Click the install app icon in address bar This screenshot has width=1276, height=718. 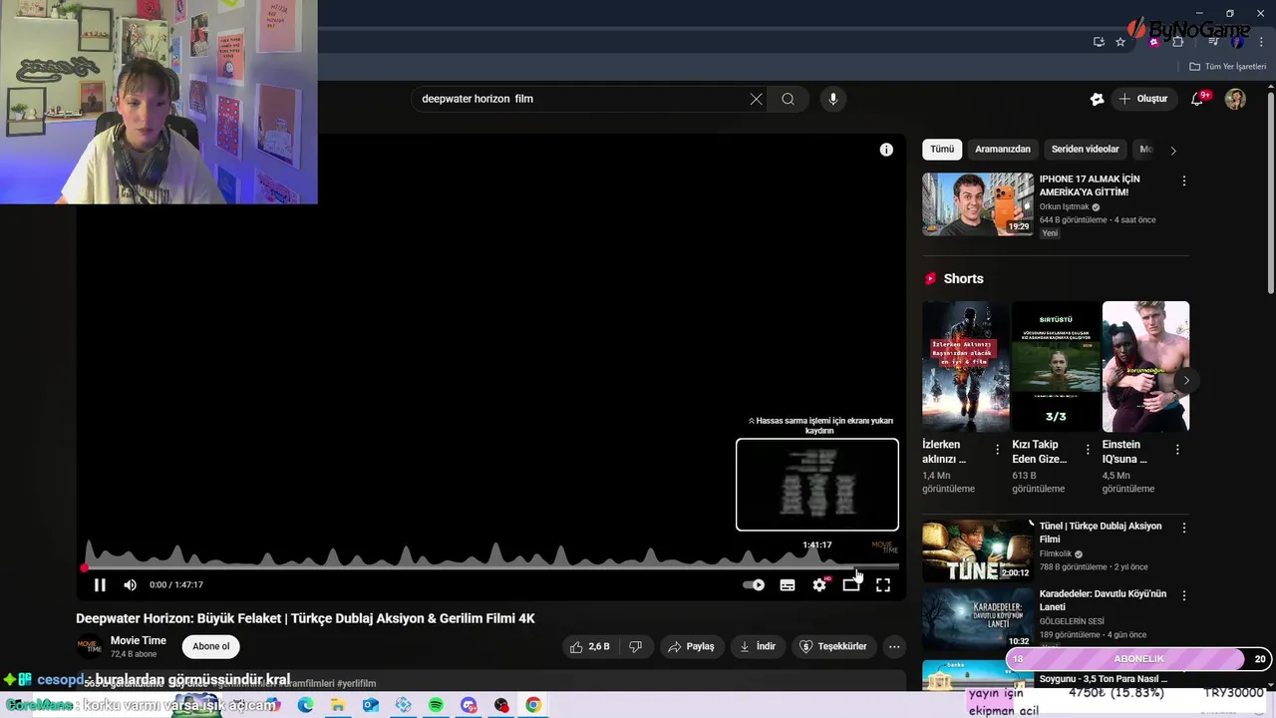[1099, 42]
